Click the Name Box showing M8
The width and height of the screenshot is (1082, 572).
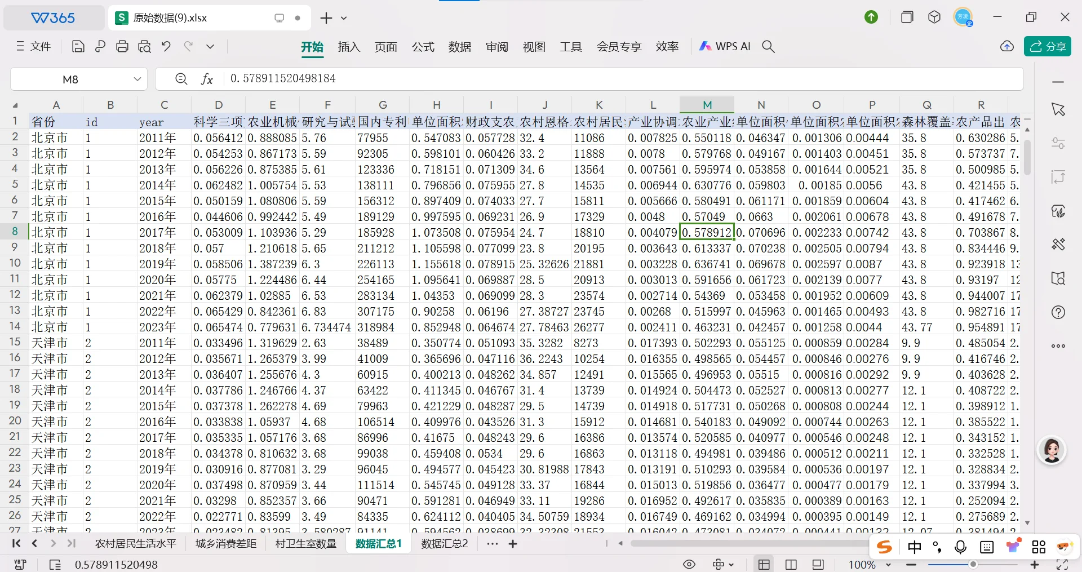point(70,79)
